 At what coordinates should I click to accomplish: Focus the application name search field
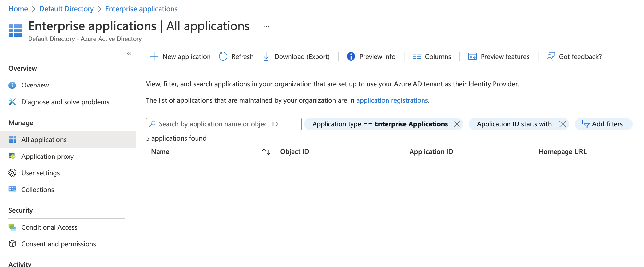[x=224, y=124]
